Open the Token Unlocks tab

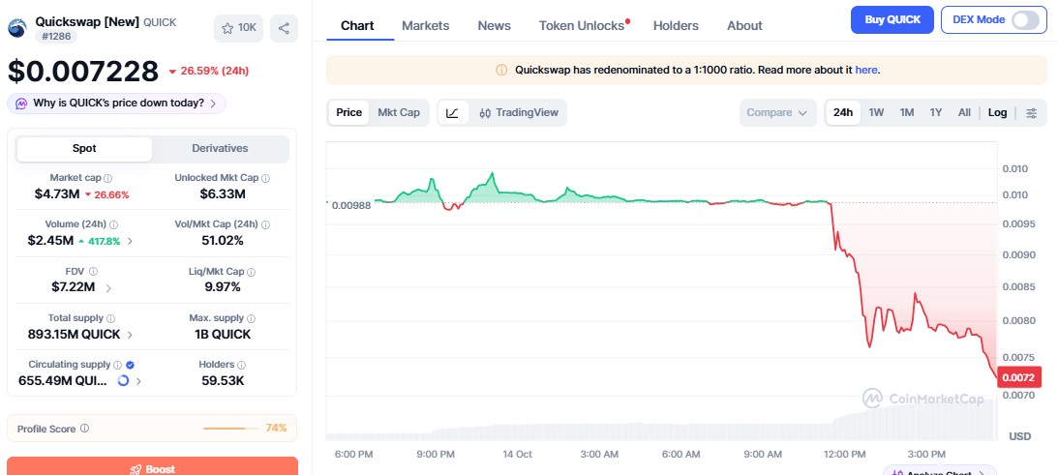point(582,26)
